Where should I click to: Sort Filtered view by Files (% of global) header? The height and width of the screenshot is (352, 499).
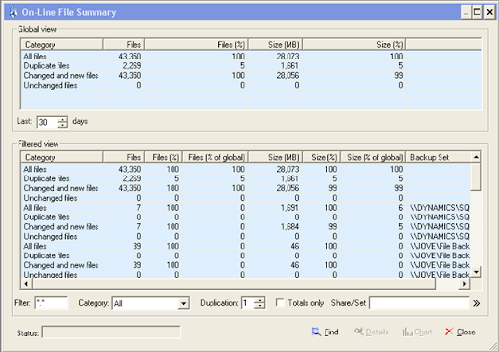(x=215, y=157)
